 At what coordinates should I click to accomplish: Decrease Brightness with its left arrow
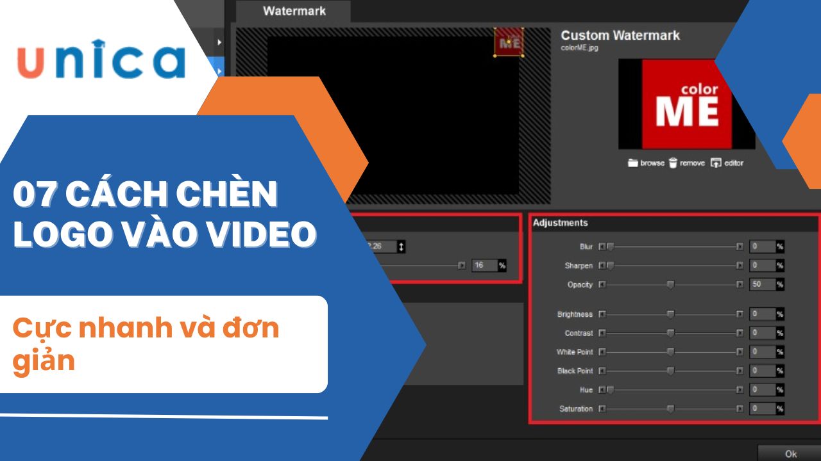click(x=602, y=314)
